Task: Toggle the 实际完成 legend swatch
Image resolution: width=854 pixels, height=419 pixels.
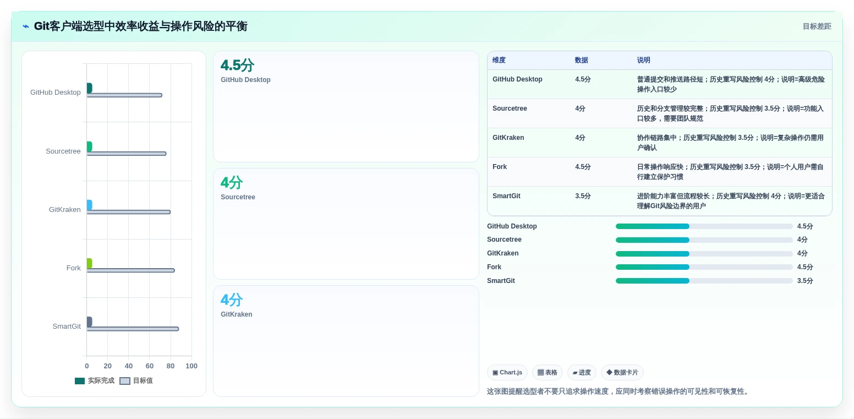Action: coord(80,381)
